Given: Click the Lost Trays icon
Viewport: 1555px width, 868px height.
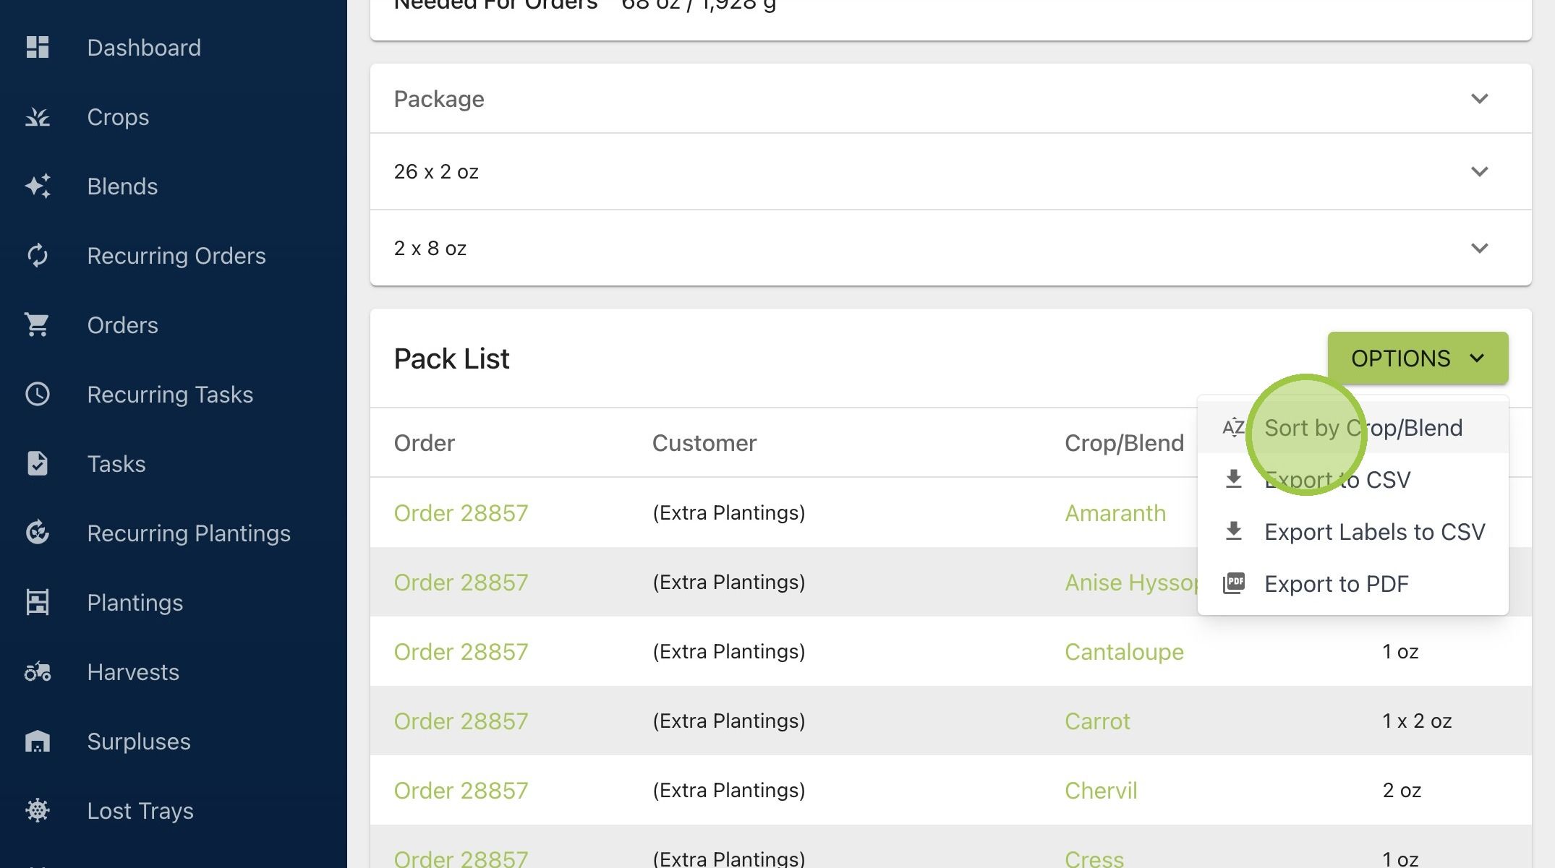Looking at the screenshot, I should tap(38, 811).
